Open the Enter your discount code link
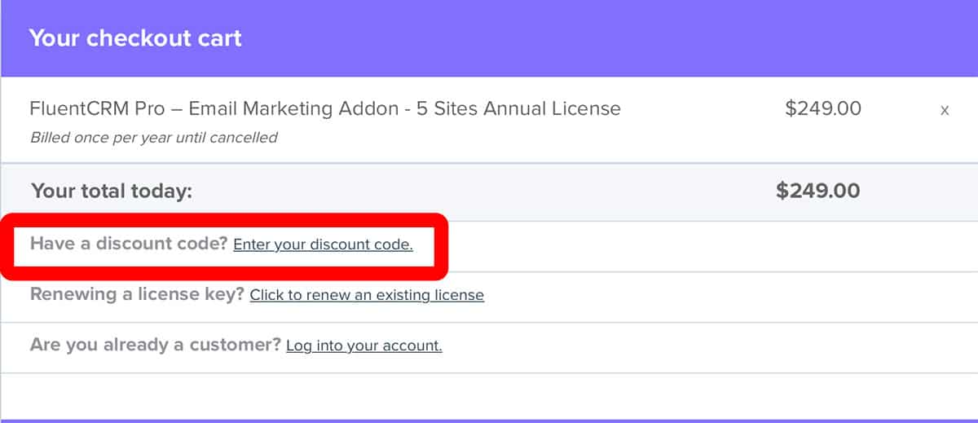The width and height of the screenshot is (978, 423). click(323, 245)
